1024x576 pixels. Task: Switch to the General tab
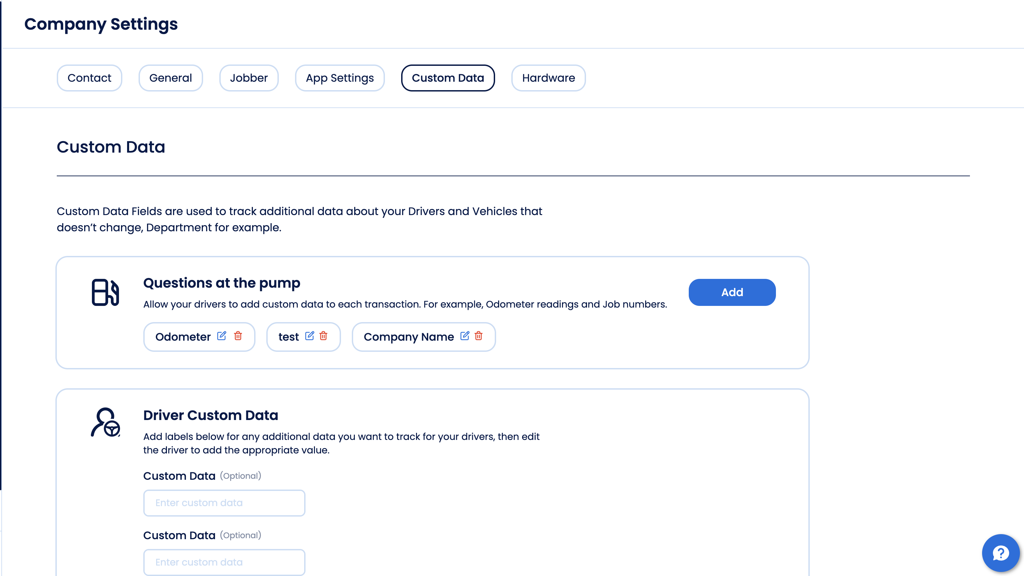(171, 78)
